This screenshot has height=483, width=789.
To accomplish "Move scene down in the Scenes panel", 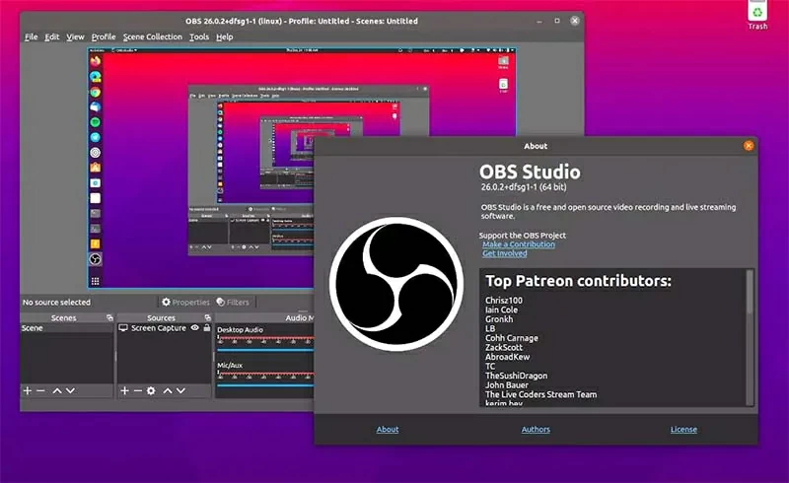I will [x=70, y=390].
